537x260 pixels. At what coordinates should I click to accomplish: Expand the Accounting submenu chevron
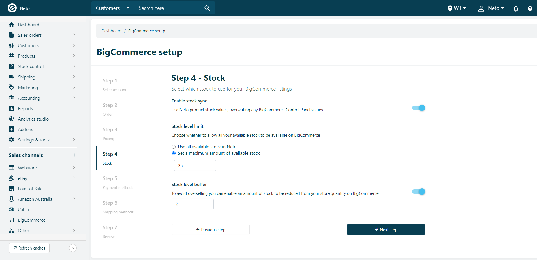[x=74, y=98]
